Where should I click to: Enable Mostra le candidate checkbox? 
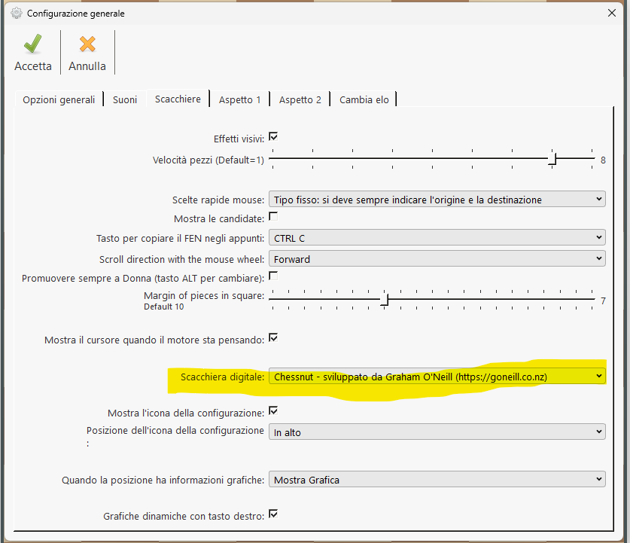(x=273, y=217)
